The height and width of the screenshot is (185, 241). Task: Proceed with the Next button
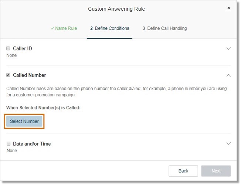click(216, 171)
